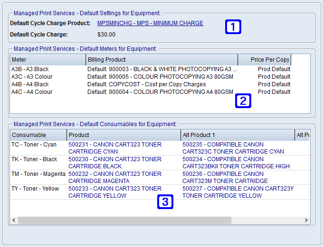Open alt product 500235 Compatible Canon Cyan
323x247 pixels.
[x=233, y=148]
